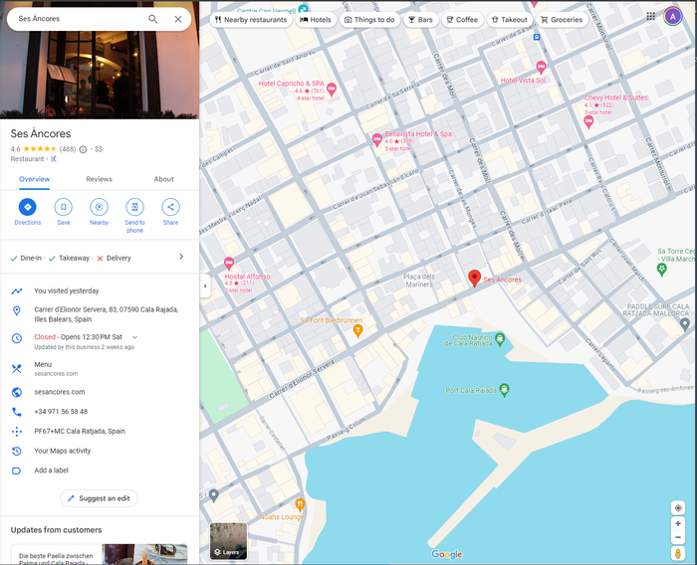Click the Hotel Vista Sol marker
Screen dimensions: 697x565
point(541,67)
